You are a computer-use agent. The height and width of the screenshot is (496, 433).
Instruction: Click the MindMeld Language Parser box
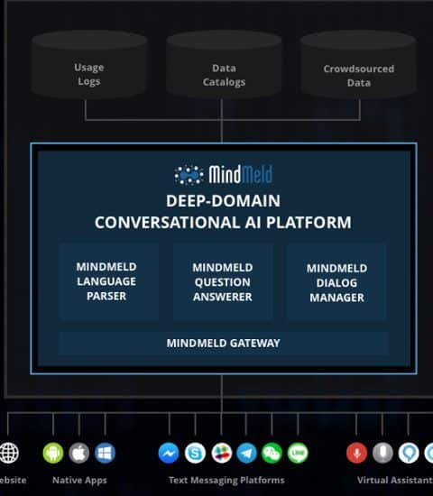(108, 281)
